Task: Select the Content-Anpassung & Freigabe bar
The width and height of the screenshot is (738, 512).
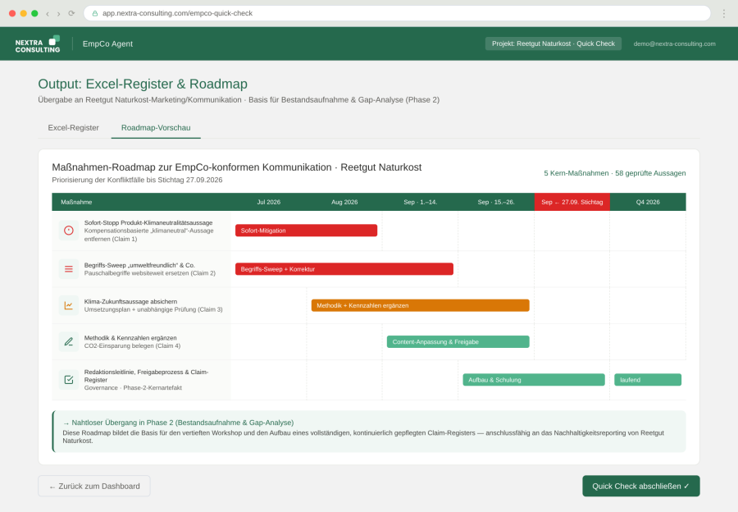Action: tap(458, 341)
